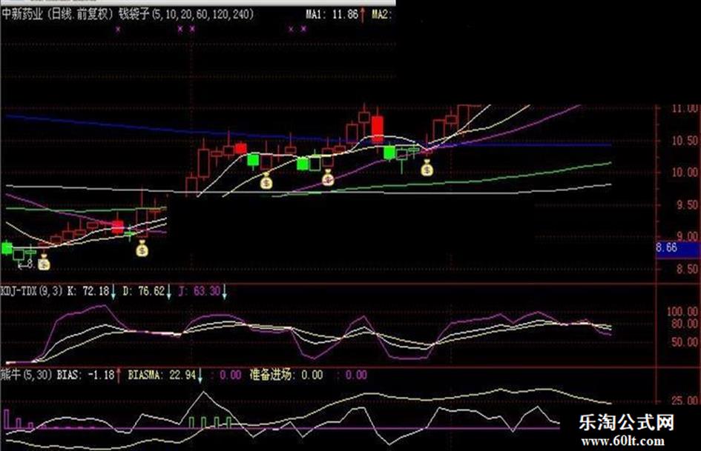Screen dimensions: 701x451
Task: Click the money bag icon beside the 8. low label
Action: [44, 262]
